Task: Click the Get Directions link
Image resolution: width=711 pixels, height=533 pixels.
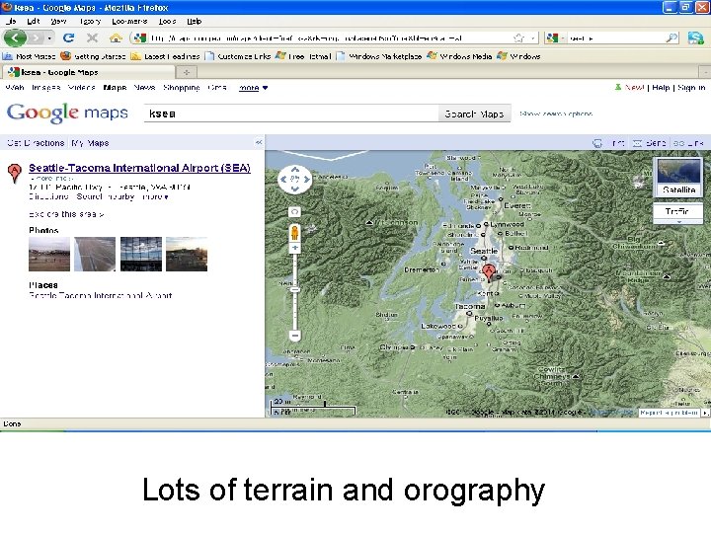Action: 36,143
